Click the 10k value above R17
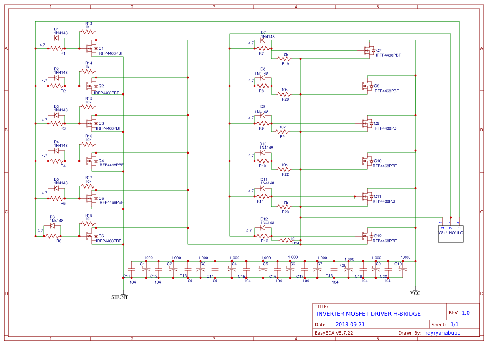488x345 pixels. [88, 181]
